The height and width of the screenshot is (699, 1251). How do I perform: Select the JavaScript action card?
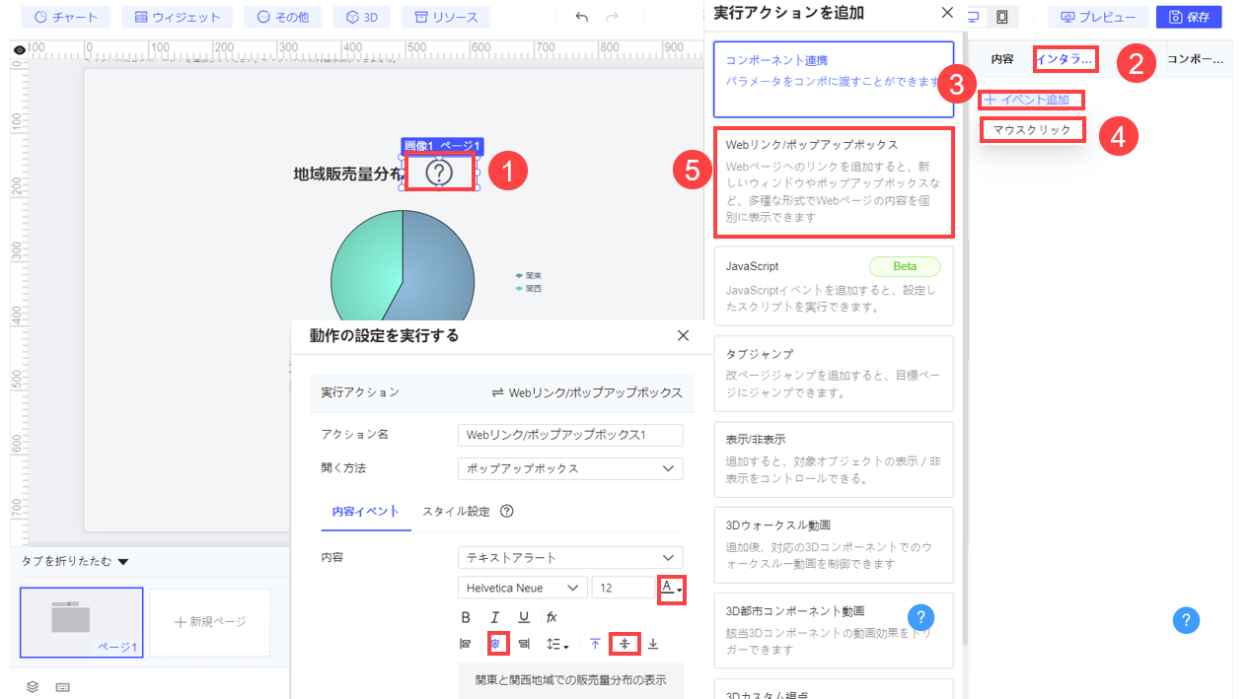834,286
